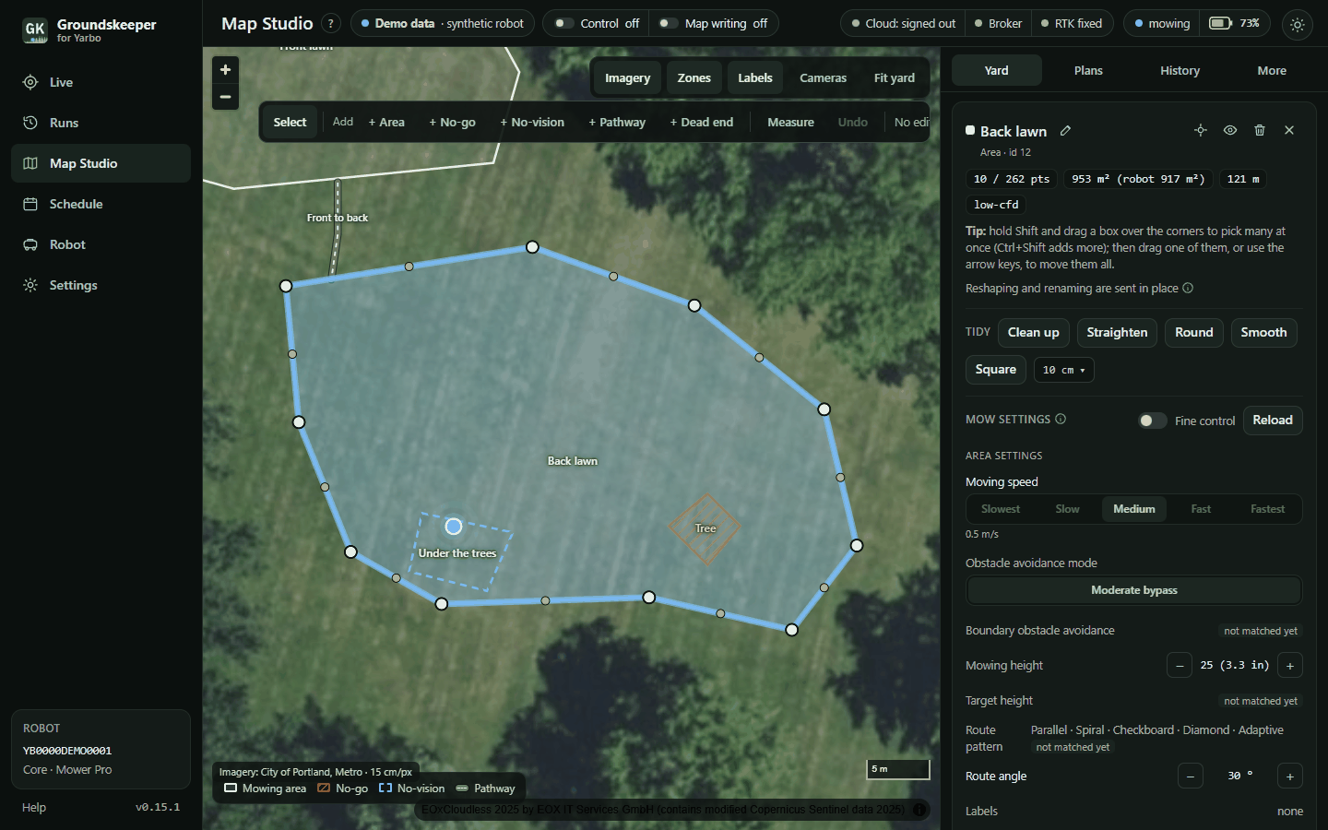Screen dimensions: 1328x830
Task: Choose the Select tool
Action: coord(290,122)
